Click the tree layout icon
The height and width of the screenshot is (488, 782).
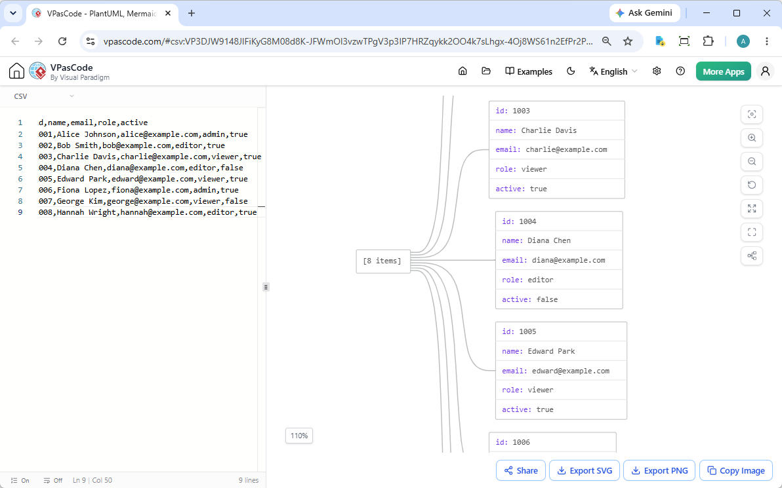[x=752, y=256]
